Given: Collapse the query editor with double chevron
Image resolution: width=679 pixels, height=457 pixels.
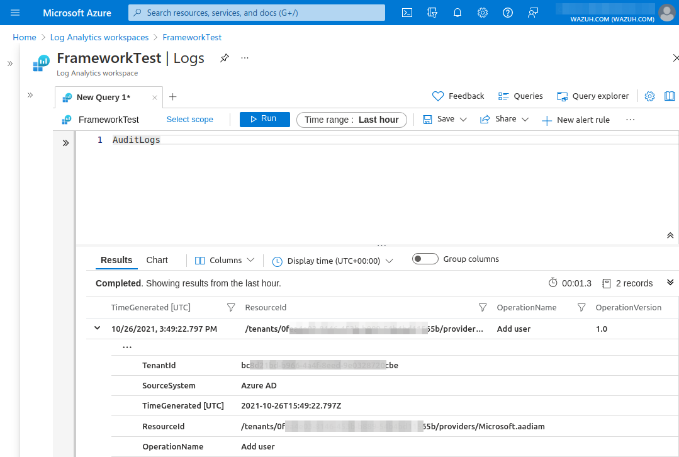Looking at the screenshot, I should tap(670, 235).
